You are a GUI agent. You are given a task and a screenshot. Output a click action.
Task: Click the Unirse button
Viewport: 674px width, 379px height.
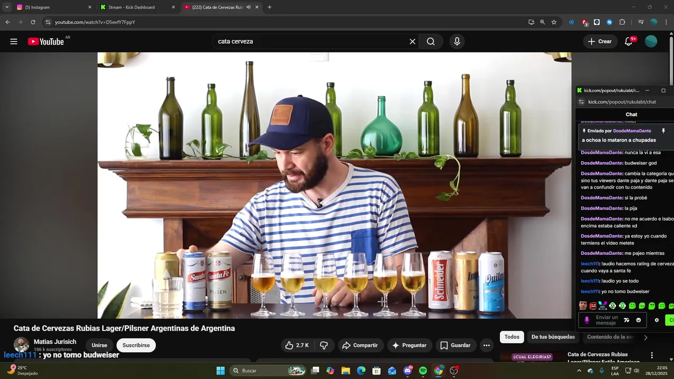point(99,345)
